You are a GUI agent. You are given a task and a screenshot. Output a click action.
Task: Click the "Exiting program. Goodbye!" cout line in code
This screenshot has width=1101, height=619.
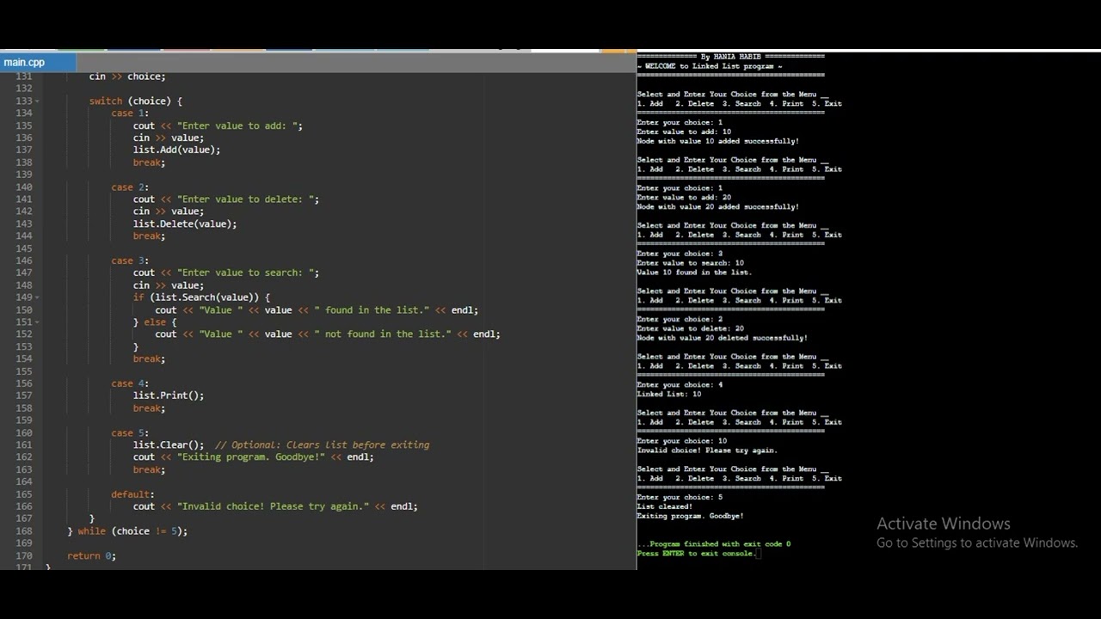click(254, 457)
